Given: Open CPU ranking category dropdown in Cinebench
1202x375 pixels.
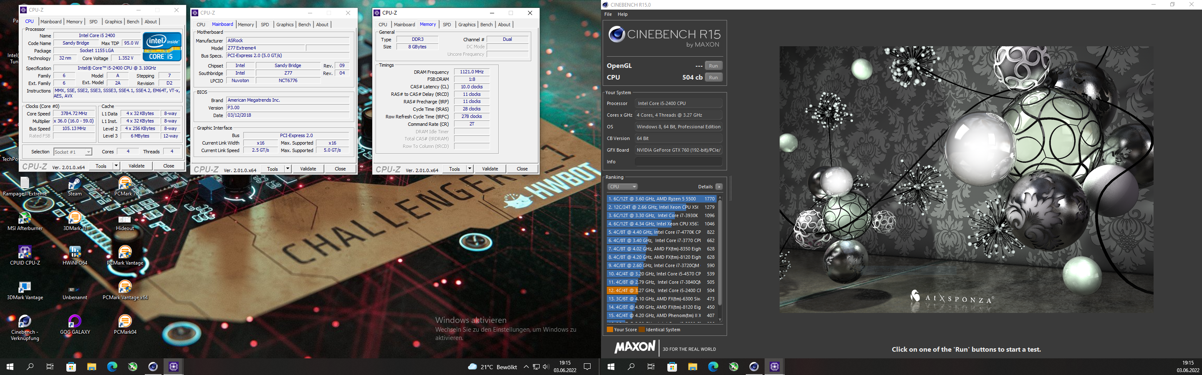Looking at the screenshot, I should (x=622, y=187).
